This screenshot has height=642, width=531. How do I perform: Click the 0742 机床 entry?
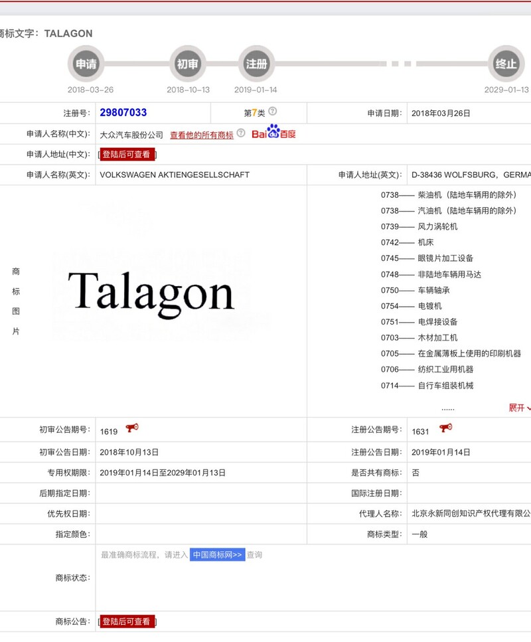point(408,242)
